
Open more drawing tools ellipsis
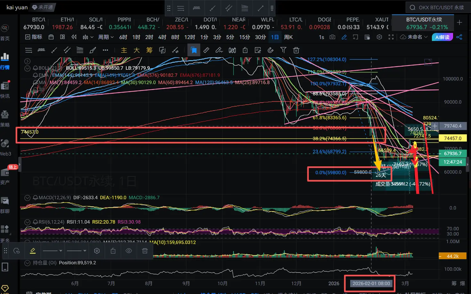pos(105,50)
